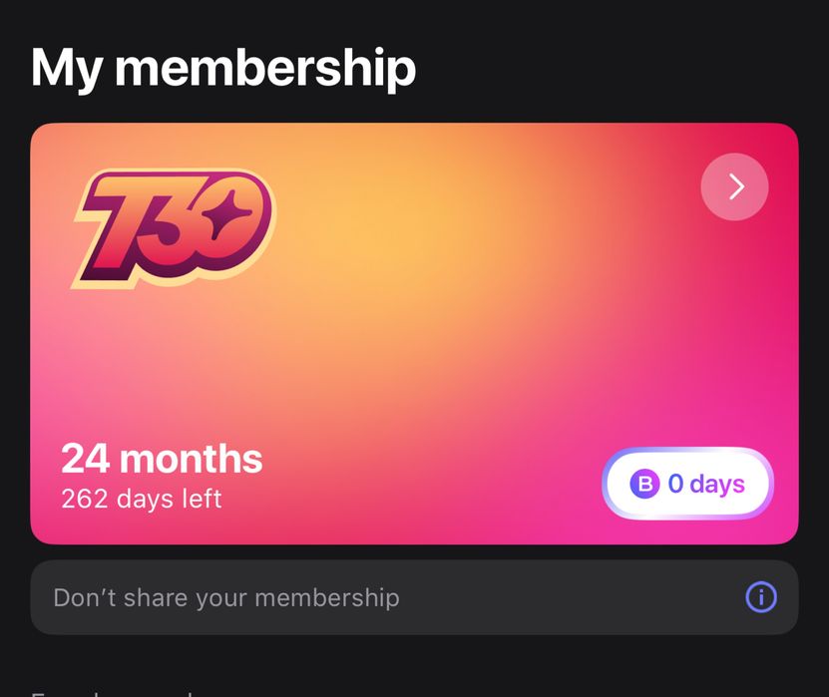This screenshot has width=829, height=697.
Task: Tap the purple B badge icon
Action: [x=644, y=485]
